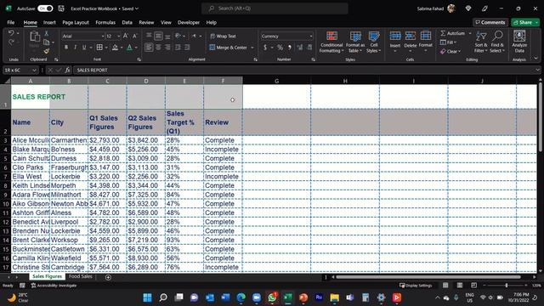Click the Cut scissors icon
544x306 pixels.
(46, 33)
